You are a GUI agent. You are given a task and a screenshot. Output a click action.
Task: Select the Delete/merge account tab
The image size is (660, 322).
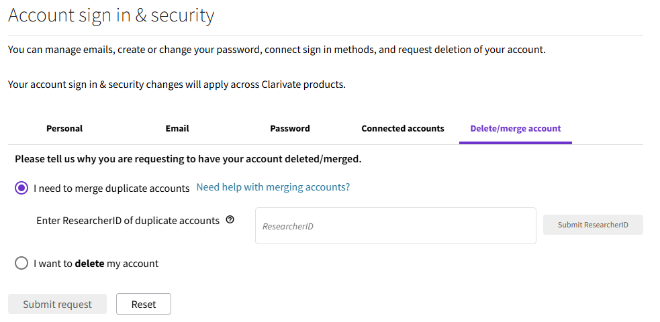tap(516, 128)
